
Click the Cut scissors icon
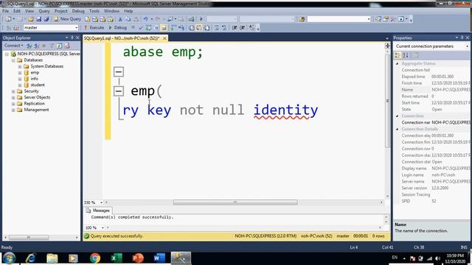click(x=120, y=19)
